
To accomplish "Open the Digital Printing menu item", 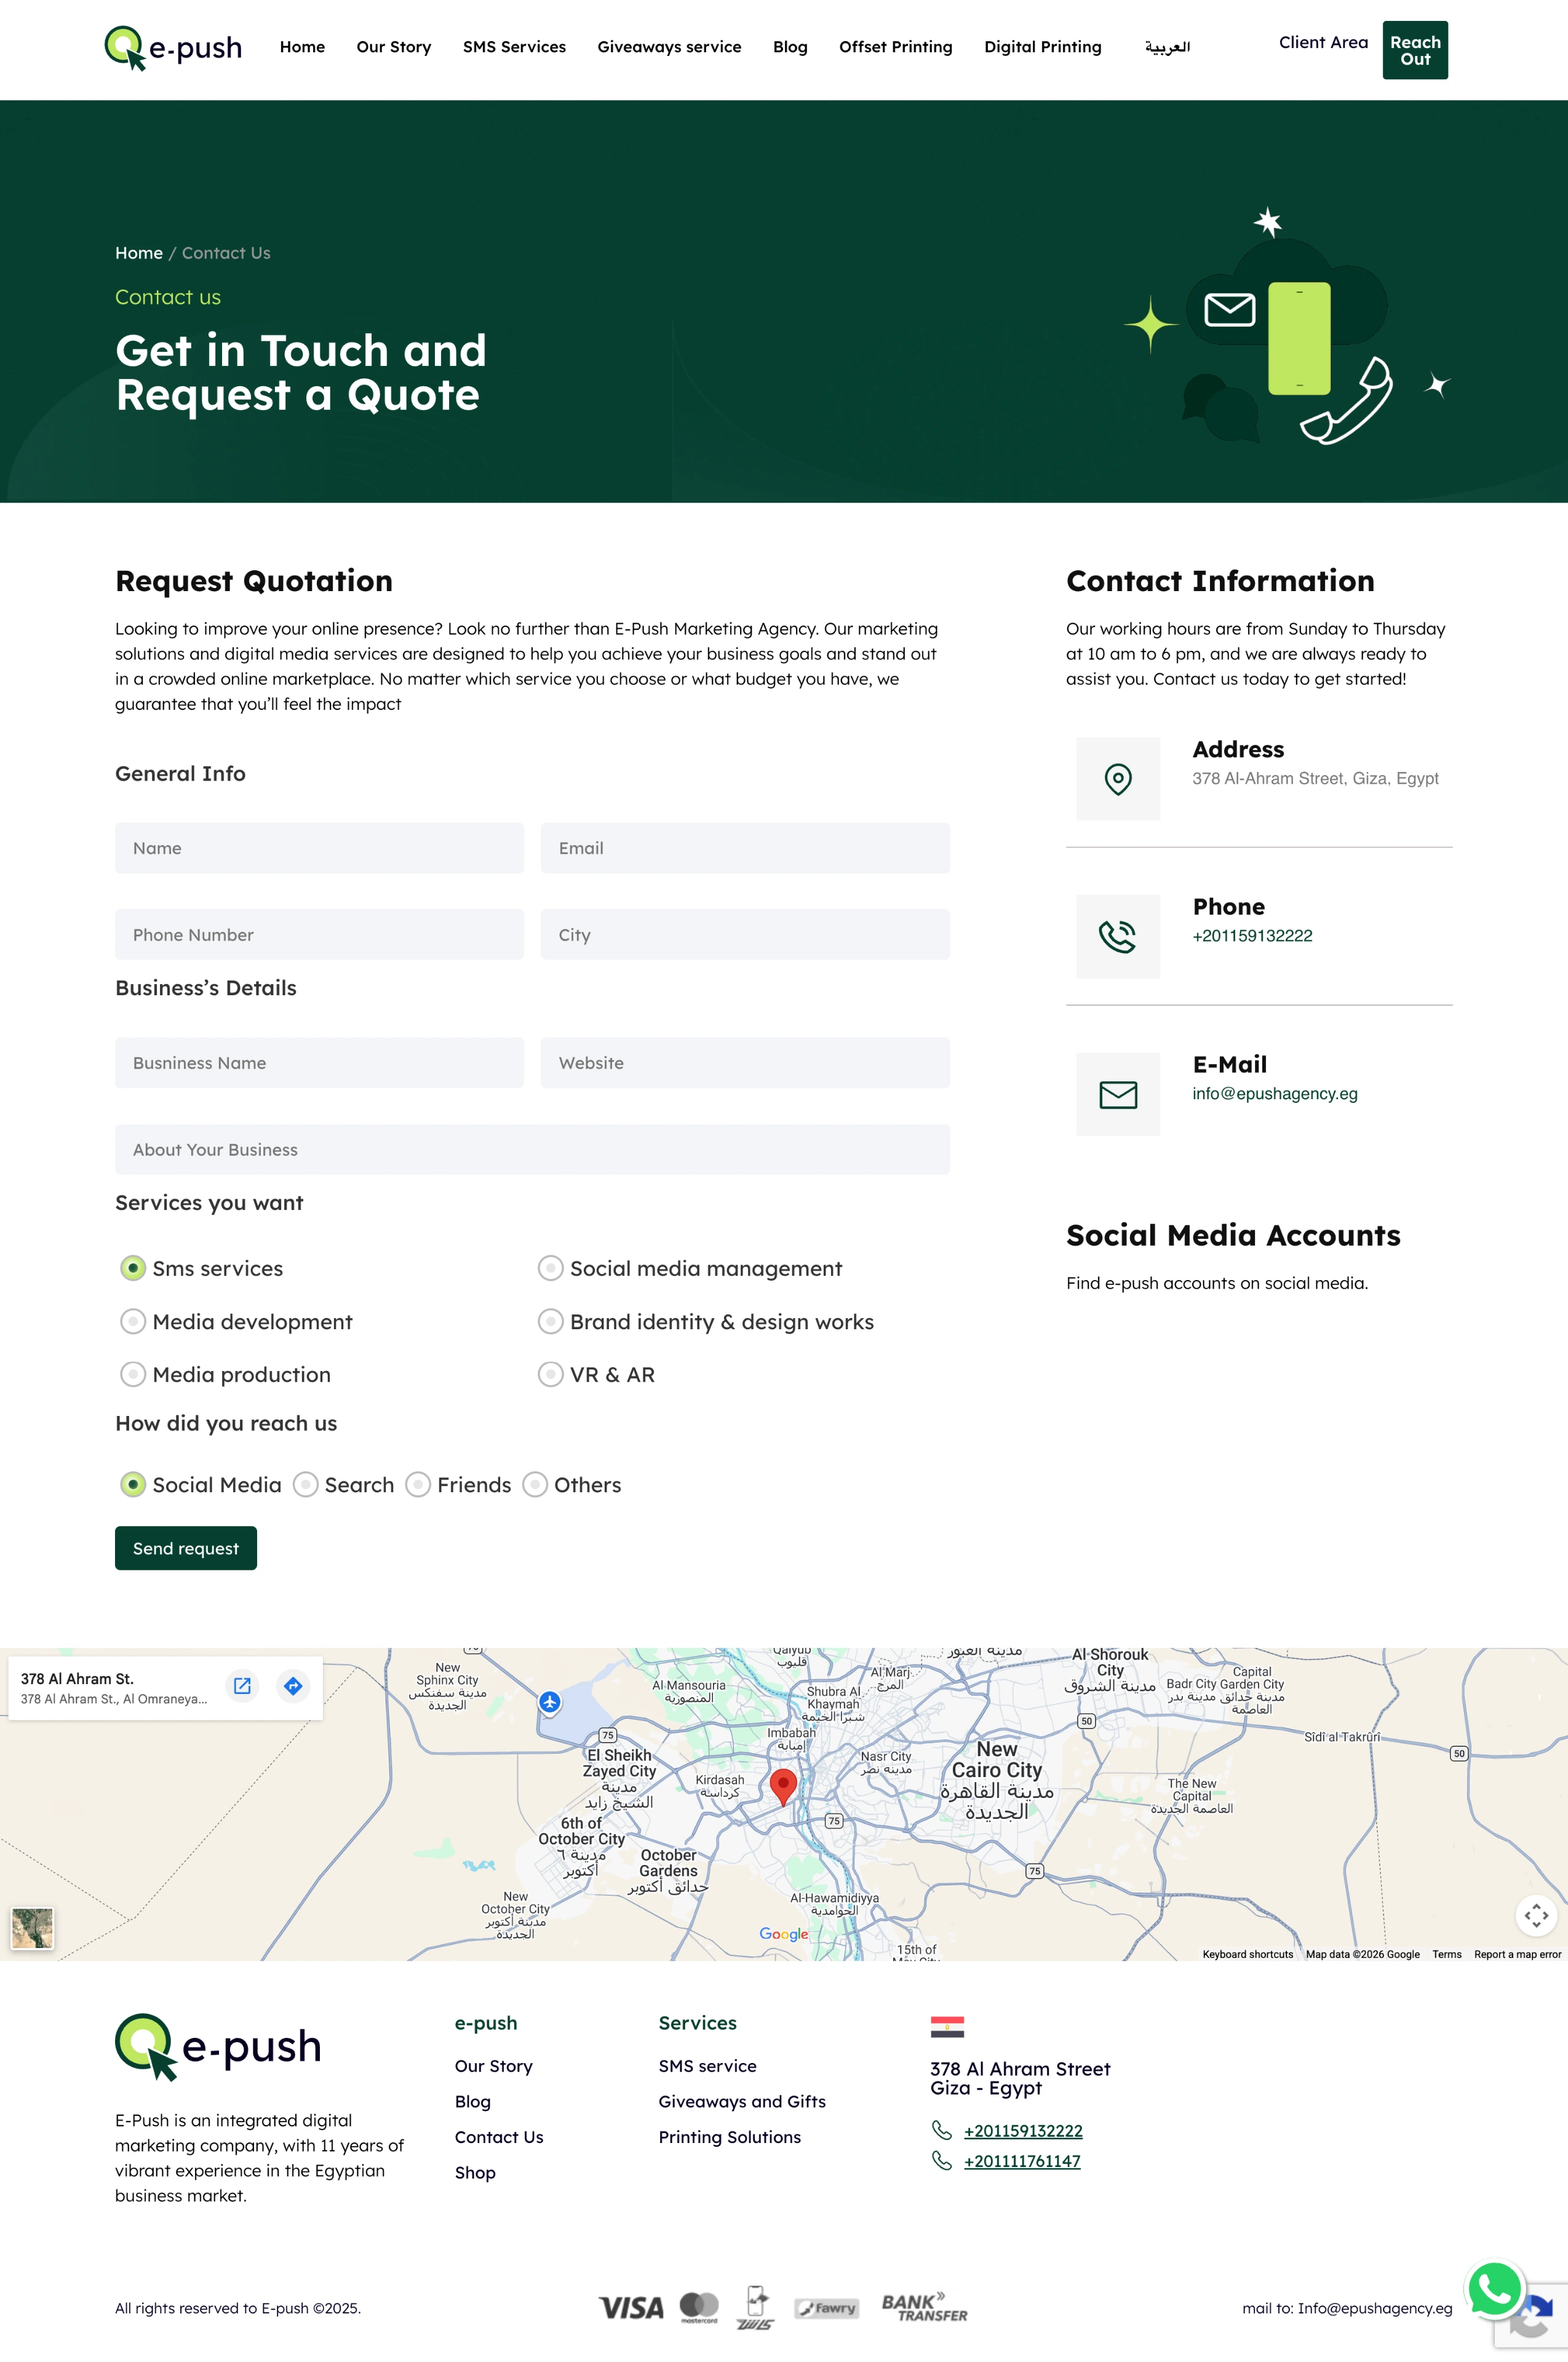I will click(x=1043, y=47).
